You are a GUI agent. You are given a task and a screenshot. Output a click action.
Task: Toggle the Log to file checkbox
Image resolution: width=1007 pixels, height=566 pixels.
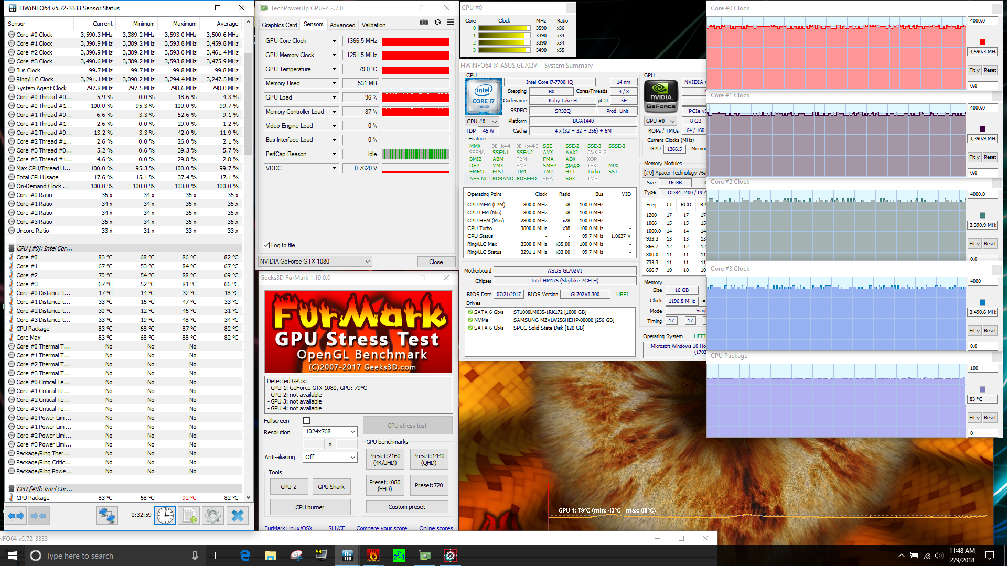[x=266, y=245]
